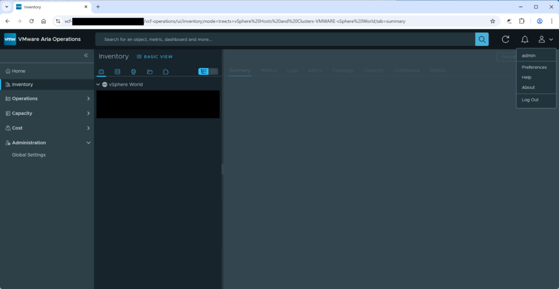Open the Alerts tab
This screenshot has width=559, height=289.
point(315,70)
